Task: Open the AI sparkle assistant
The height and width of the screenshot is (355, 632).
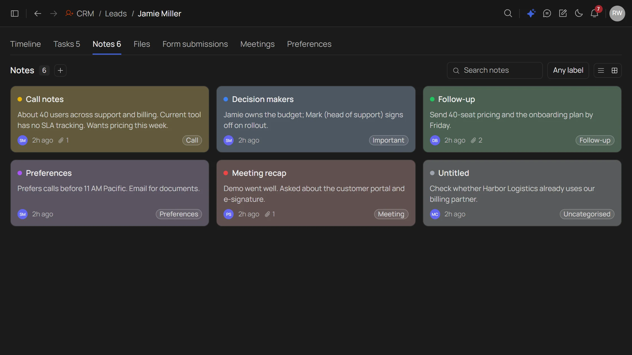Action: (531, 13)
